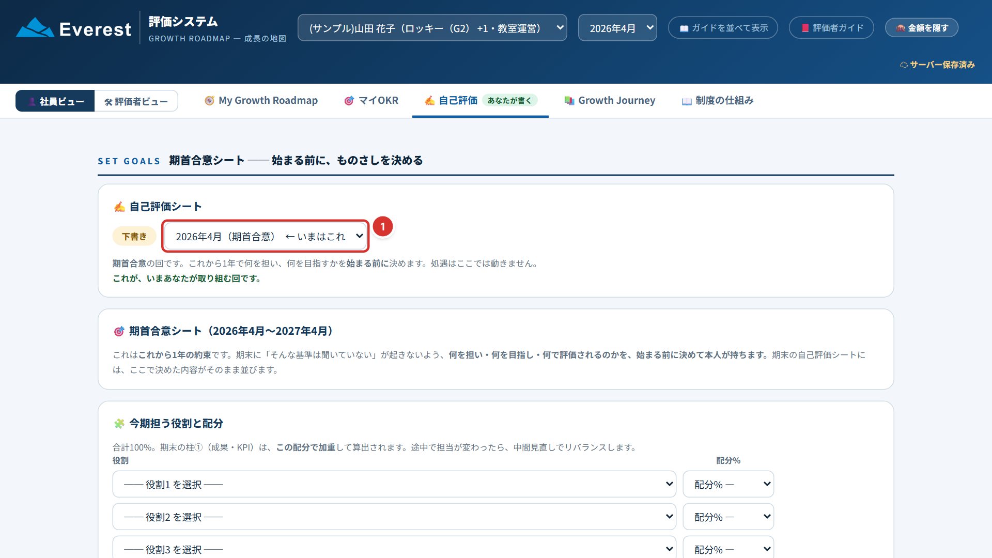Switch to 社員ビュー
This screenshot has width=992, height=558.
55,101
